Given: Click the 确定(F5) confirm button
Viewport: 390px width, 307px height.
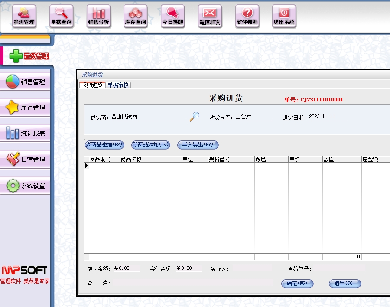Looking at the screenshot, I should click(x=297, y=284).
